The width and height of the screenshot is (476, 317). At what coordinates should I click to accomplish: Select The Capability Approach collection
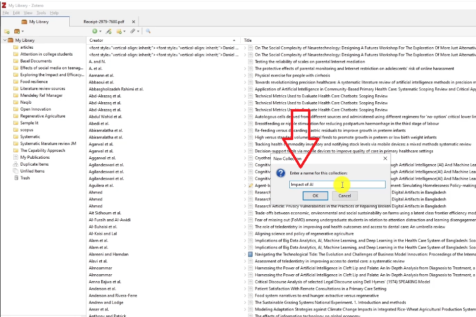pyautogui.click(x=43, y=150)
